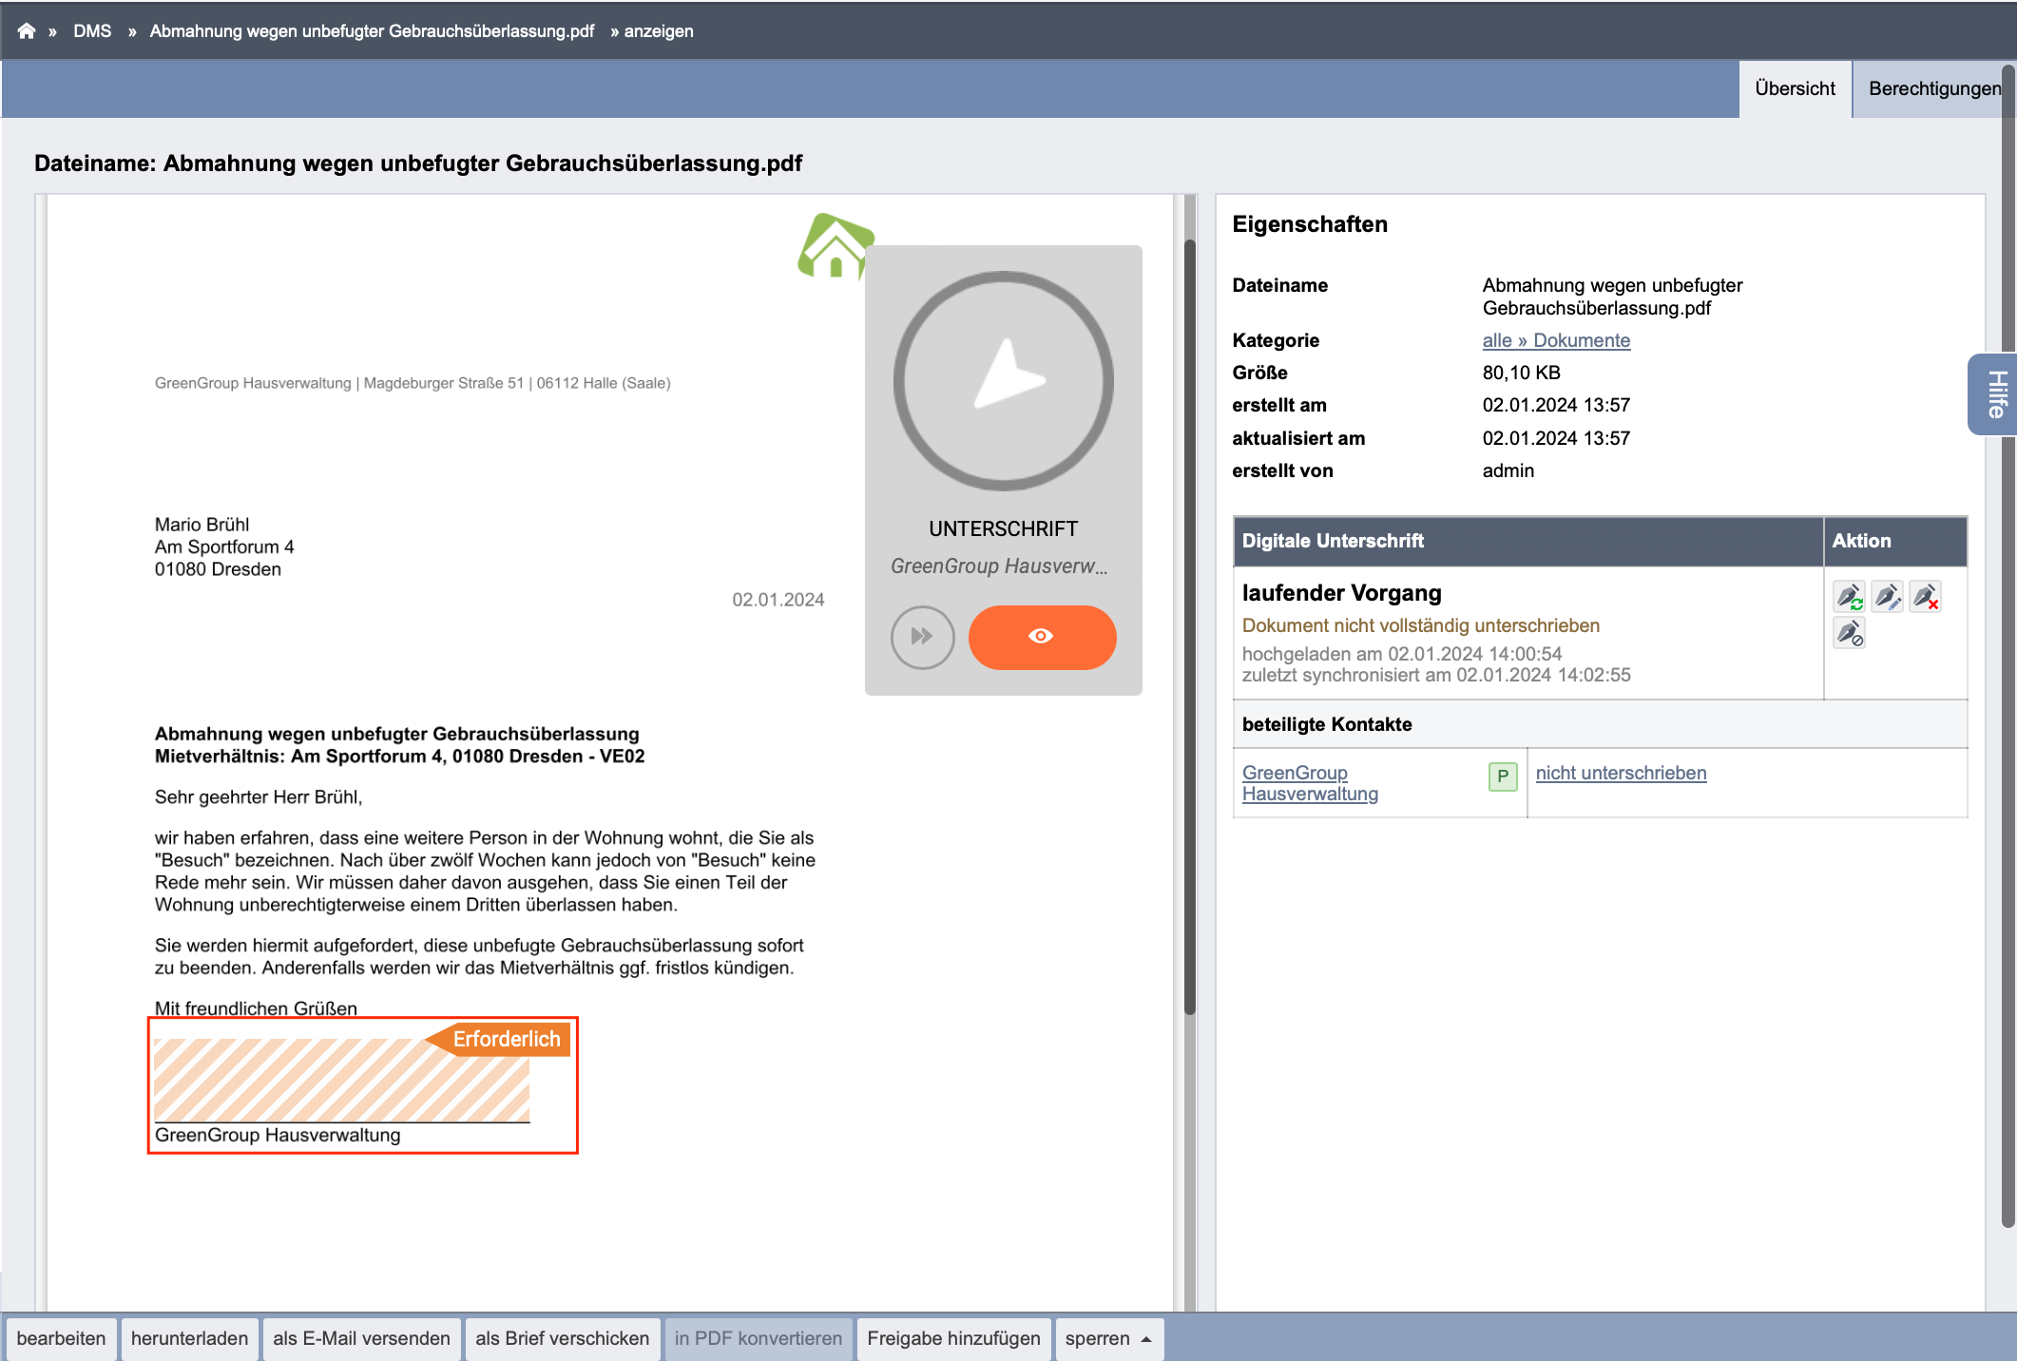
Task: Click the striped 'Erforderlich' signature field
Action: tap(342, 1080)
